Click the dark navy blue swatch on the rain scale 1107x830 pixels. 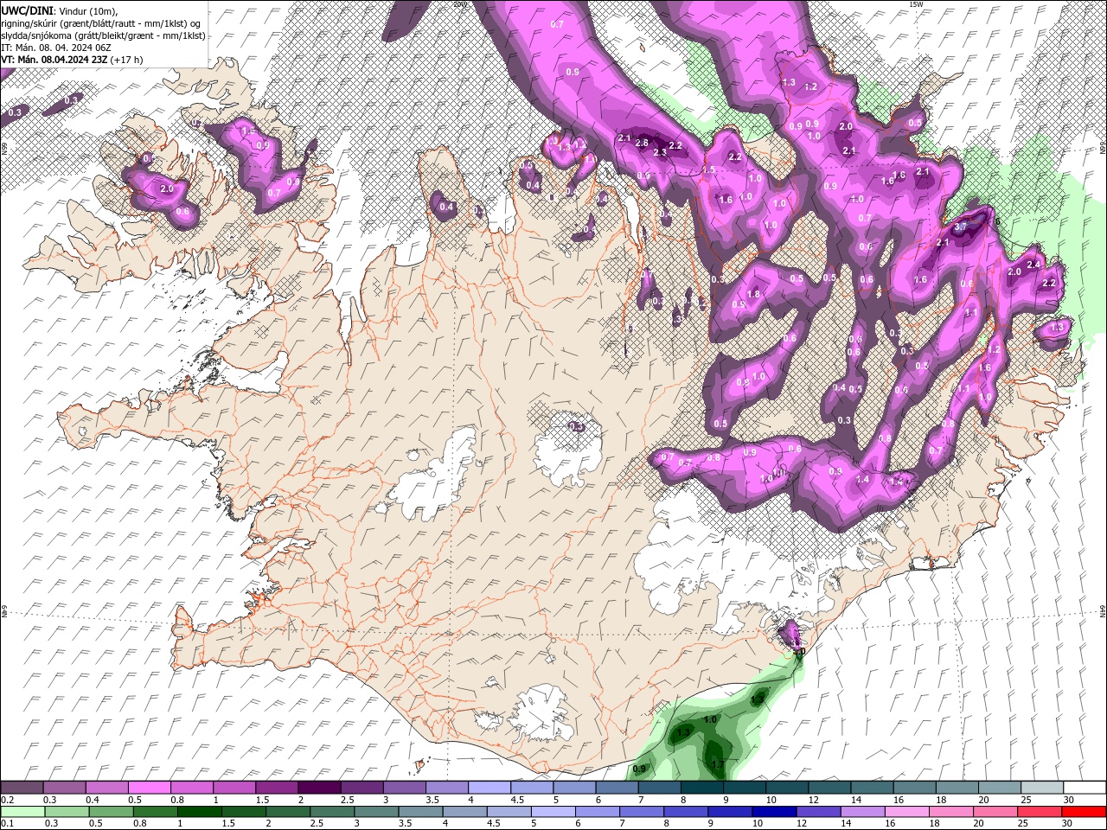(x=773, y=812)
